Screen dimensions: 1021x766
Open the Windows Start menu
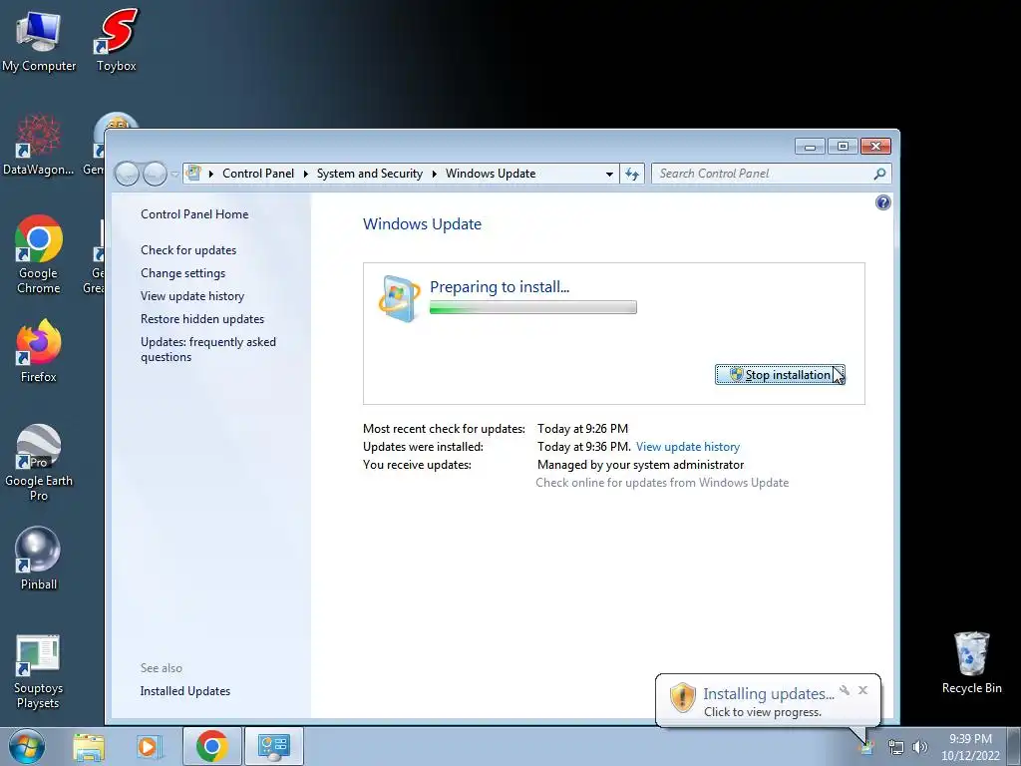(27, 746)
